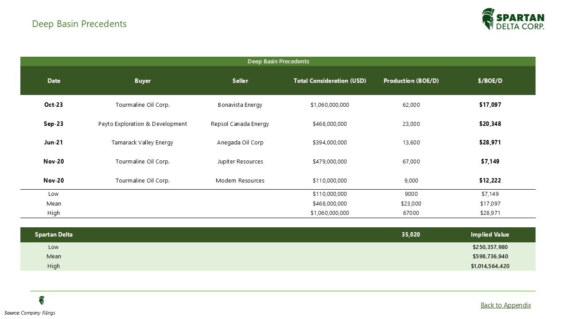Click Peyto Exploration & Development buyer cell
This screenshot has height=319, width=567.
click(143, 124)
